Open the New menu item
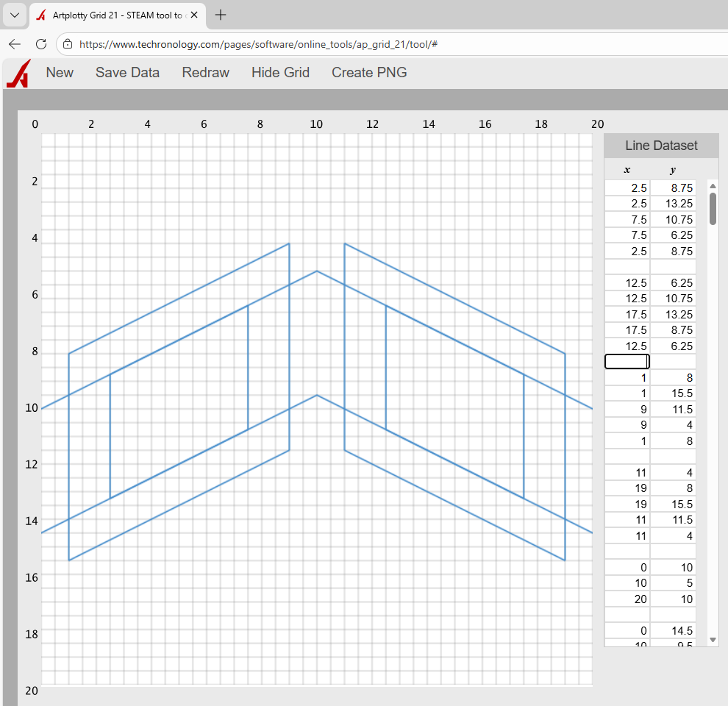The image size is (728, 706). (60, 72)
